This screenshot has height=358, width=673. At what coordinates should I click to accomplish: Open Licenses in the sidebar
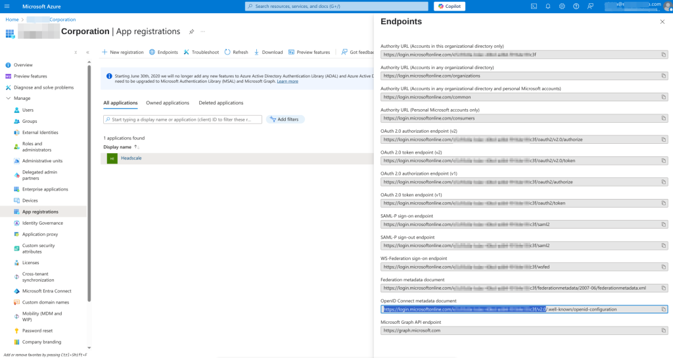tap(30, 263)
